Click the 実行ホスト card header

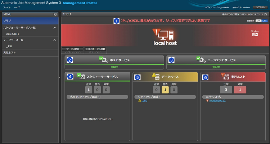(233, 77)
